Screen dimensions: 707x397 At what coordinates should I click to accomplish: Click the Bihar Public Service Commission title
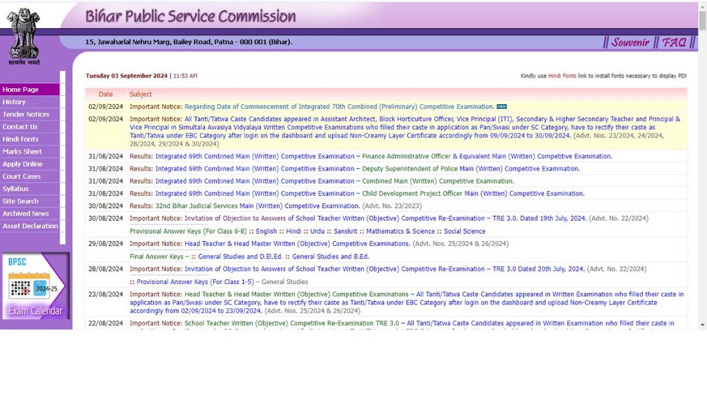(x=191, y=17)
